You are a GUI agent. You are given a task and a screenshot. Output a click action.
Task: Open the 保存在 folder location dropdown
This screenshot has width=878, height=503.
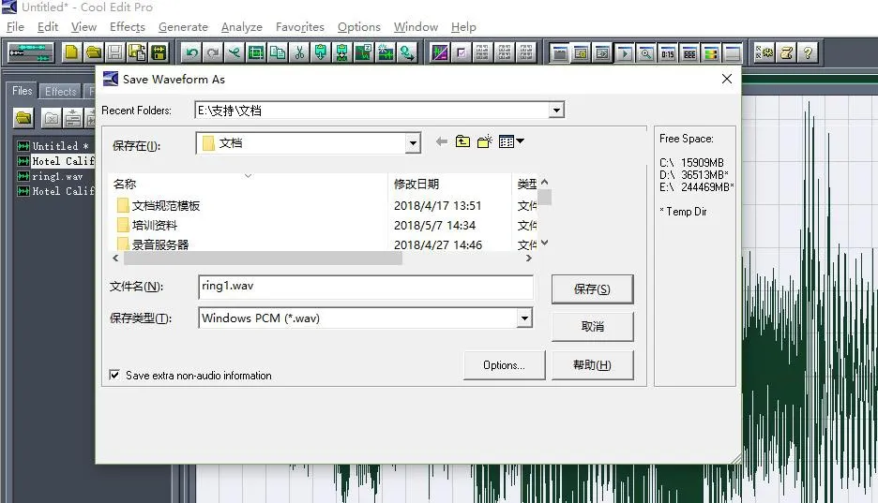(x=413, y=143)
